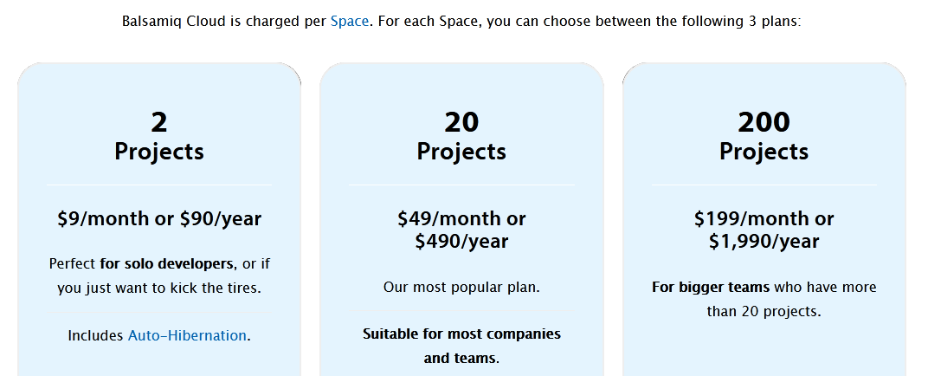
Task: Click the 'For bigger teams' bold text
Action: coord(711,288)
